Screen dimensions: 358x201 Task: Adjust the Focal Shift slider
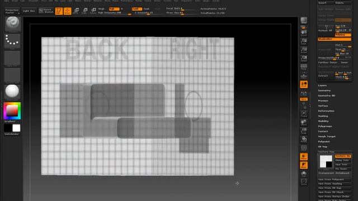pos(181,9)
